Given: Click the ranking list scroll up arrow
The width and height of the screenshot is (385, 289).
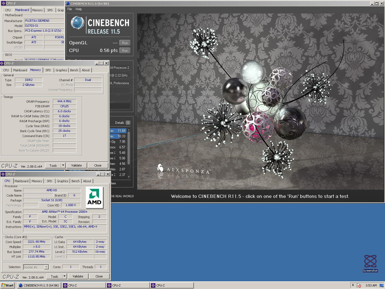Looking at the screenshot, I should 129,130.
